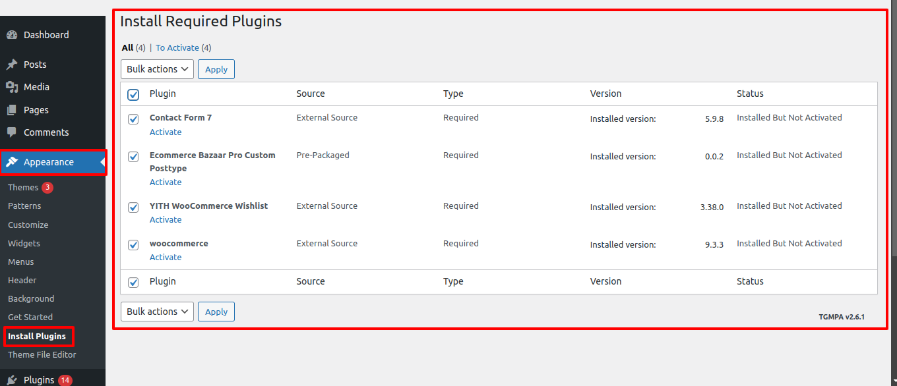Toggle select-all checkbox in table header
The height and width of the screenshot is (386, 897).
pos(133,95)
